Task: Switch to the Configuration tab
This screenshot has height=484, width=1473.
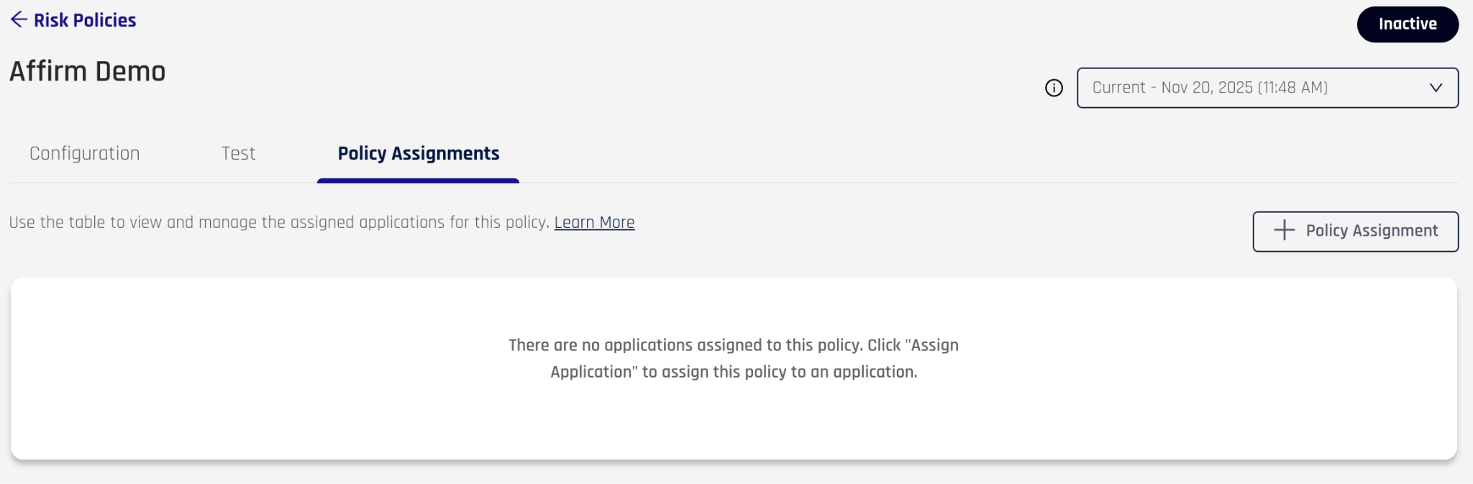Action: [85, 153]
